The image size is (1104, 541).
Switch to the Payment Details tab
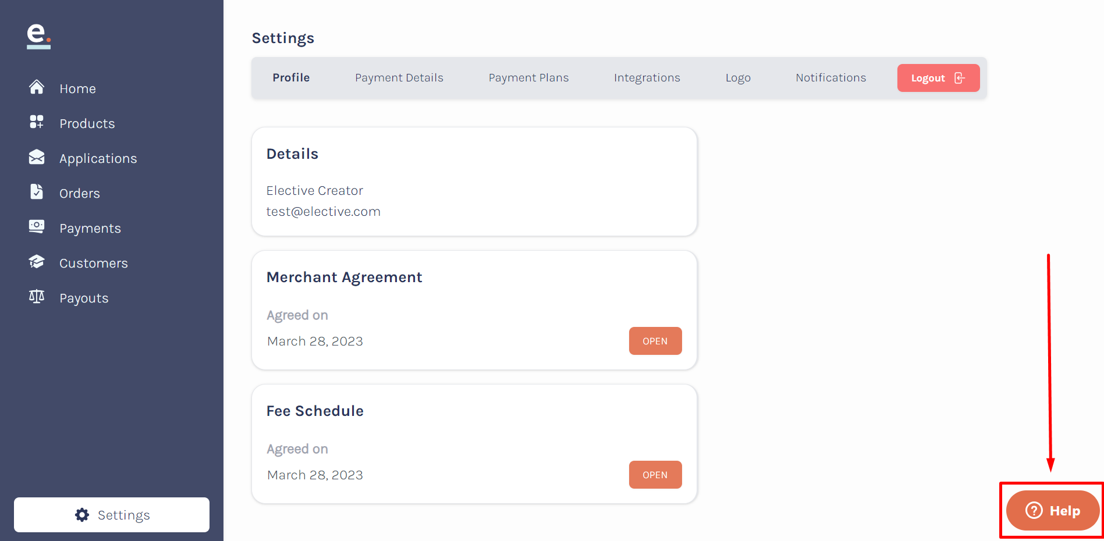click(x=399, y=78)
